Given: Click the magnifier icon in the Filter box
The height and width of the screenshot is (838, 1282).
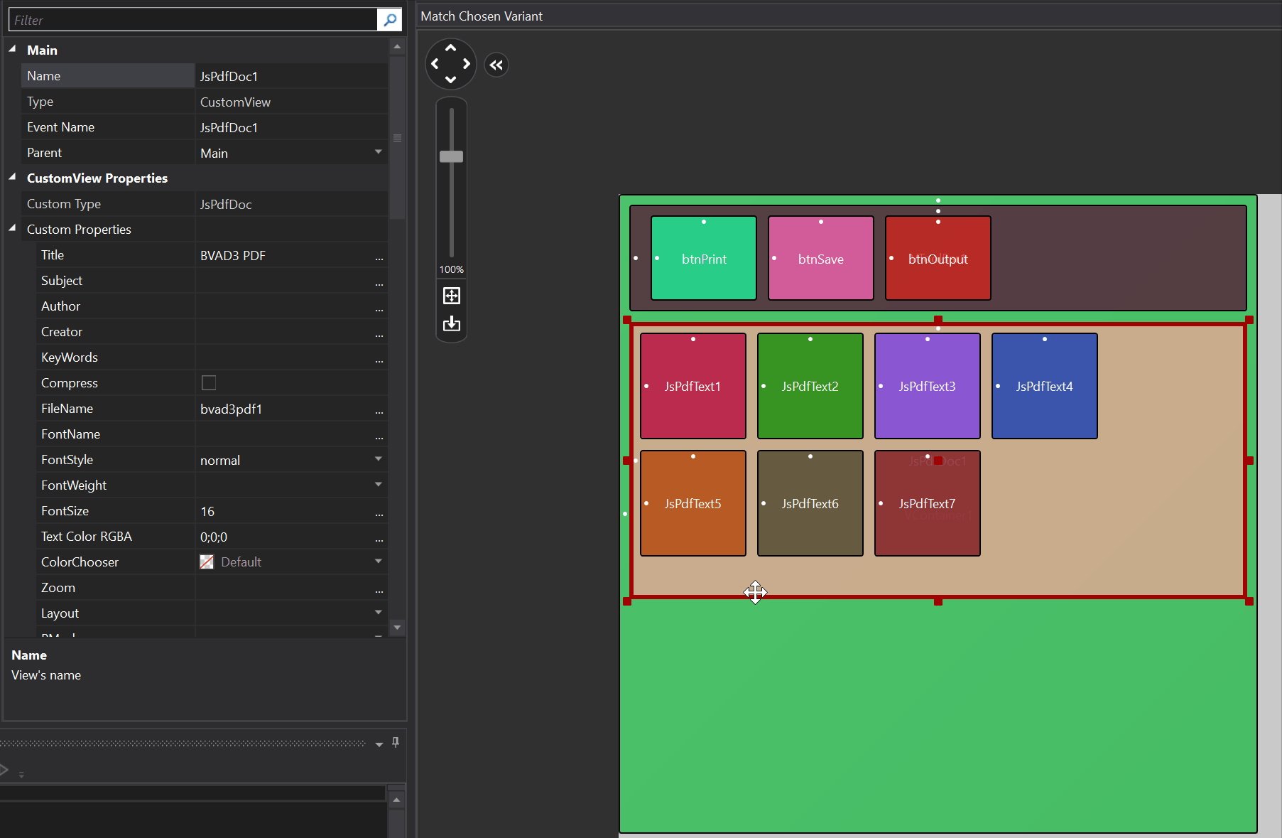Looking at the screenshot, I should 389,20.
